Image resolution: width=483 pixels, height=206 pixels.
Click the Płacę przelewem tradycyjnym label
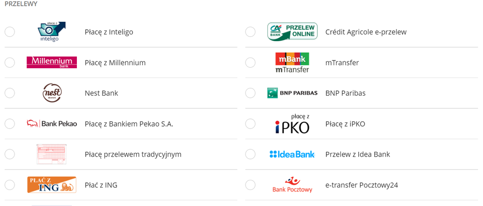click(x=133, y=155)
